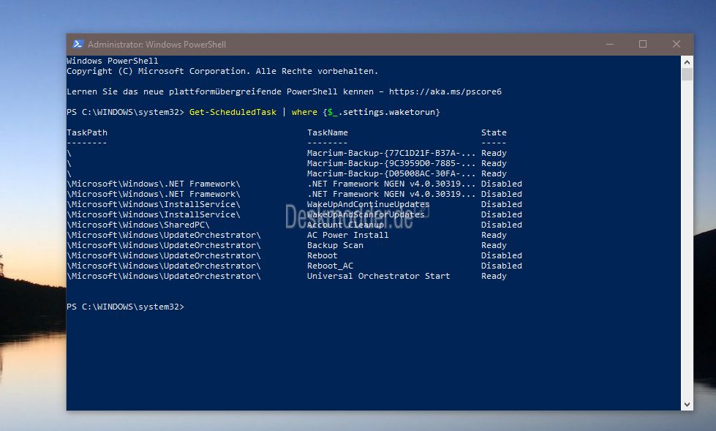This screenshot has width=716, height=431.
Task: Click the 'TaskName' column header
Action: (x=328, y=132)
